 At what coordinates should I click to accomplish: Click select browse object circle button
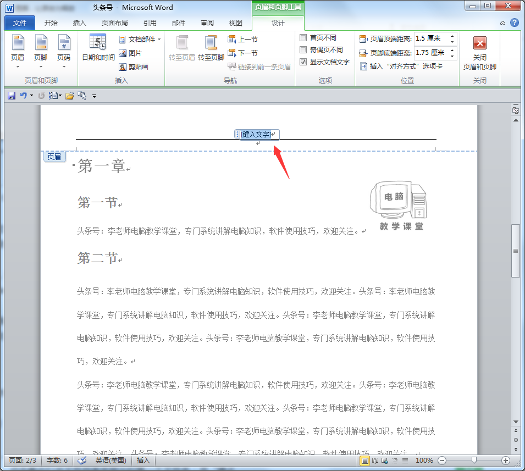pos(516,440)
